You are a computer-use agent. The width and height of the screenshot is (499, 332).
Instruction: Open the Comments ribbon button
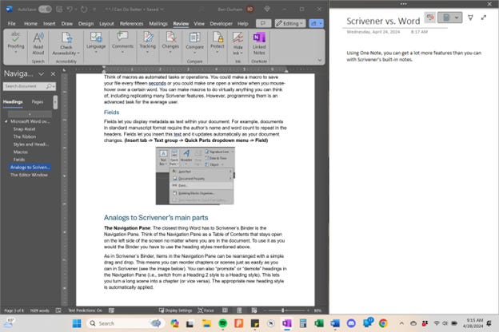coord(122,42)
